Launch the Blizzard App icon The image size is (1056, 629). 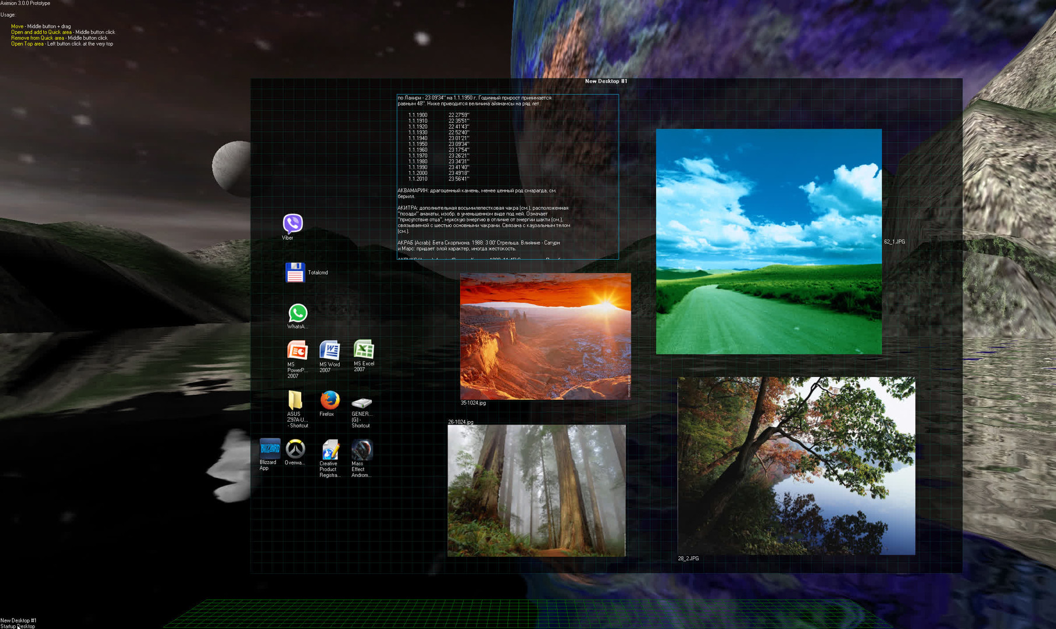(x=270, y=449)
